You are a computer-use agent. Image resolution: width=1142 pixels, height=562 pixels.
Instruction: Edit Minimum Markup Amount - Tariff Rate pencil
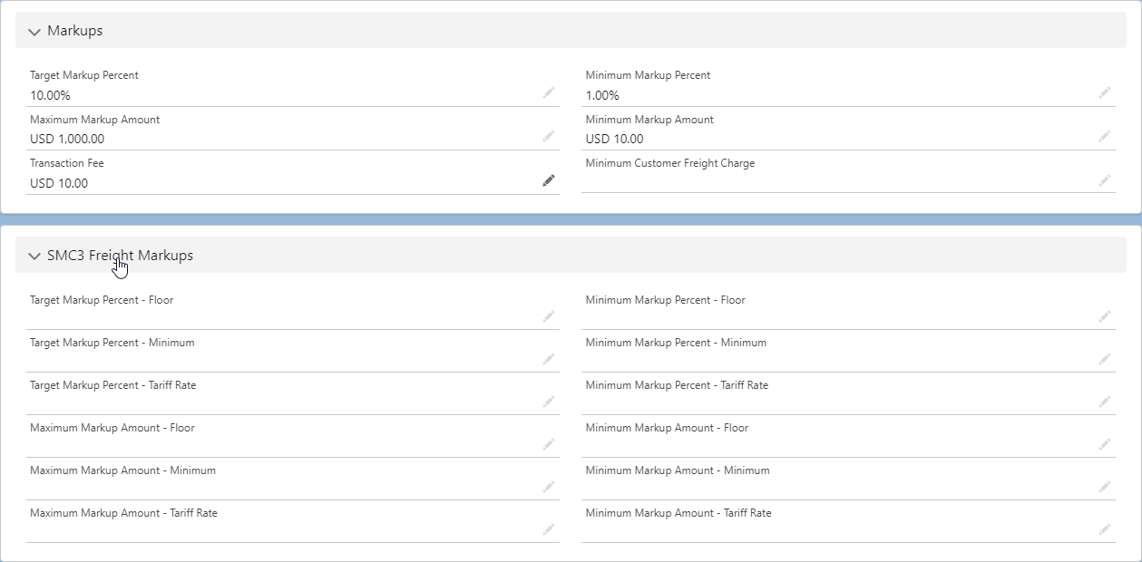click(x=1105, y=529)
